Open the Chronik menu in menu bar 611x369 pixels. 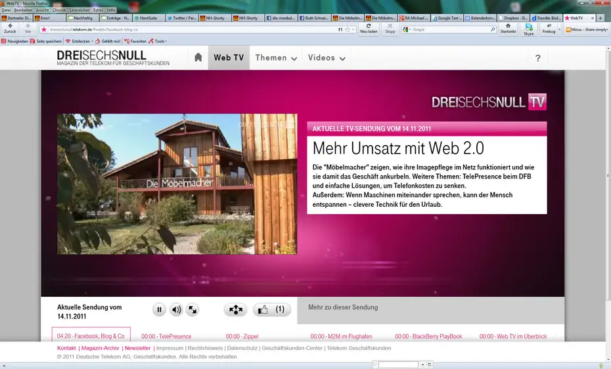point(58,11)
